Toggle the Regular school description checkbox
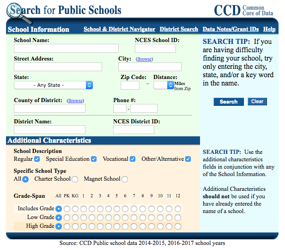Image resolution: width=285 pixels, height=250 pixels. click(x=37, y=159)
